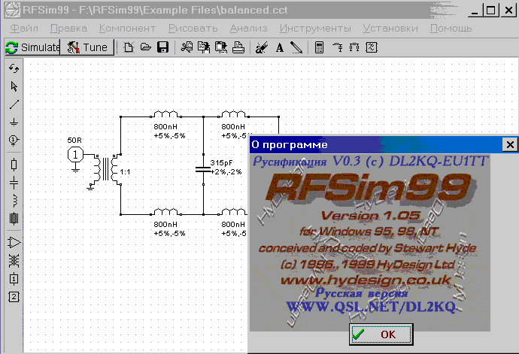
Task: Minimize the RFSim99 main window
Action: (475, 10)
